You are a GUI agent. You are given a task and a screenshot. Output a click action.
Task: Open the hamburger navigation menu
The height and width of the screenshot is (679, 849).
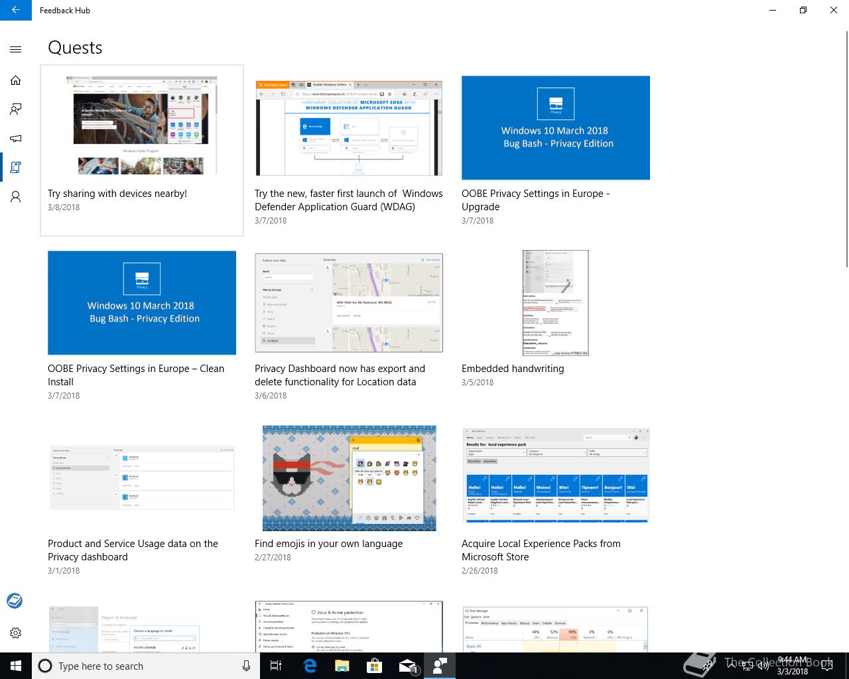(16, 49)
